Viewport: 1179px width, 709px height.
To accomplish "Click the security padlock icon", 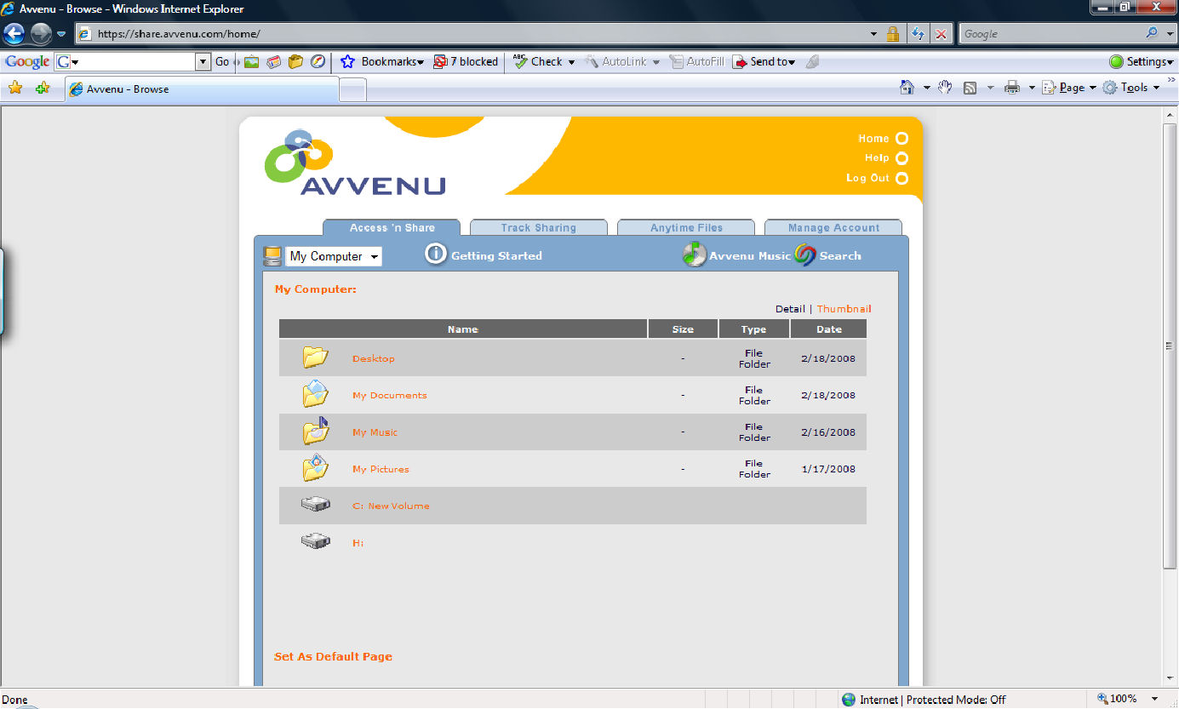I will pyautogui.click(x=893, y=34).
